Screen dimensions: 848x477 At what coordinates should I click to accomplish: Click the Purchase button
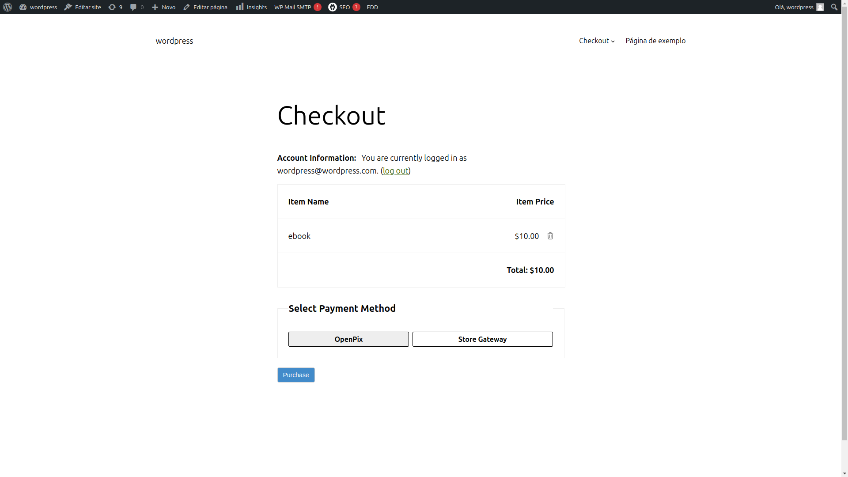coord(295,375)
